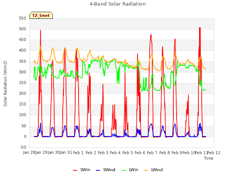Image resolution: width=236 pixels, height=177 pixels.
Task: Click the Feb 4 x-axis label
Action: click(115, 153)
